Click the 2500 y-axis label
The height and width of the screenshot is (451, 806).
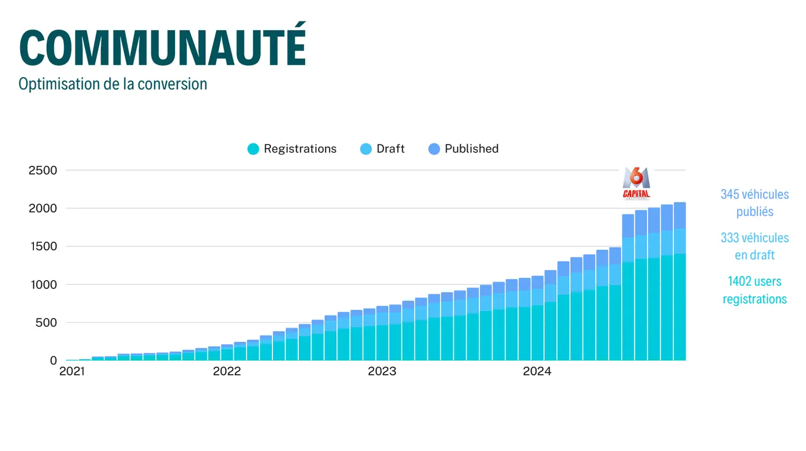tap(43, 171)
